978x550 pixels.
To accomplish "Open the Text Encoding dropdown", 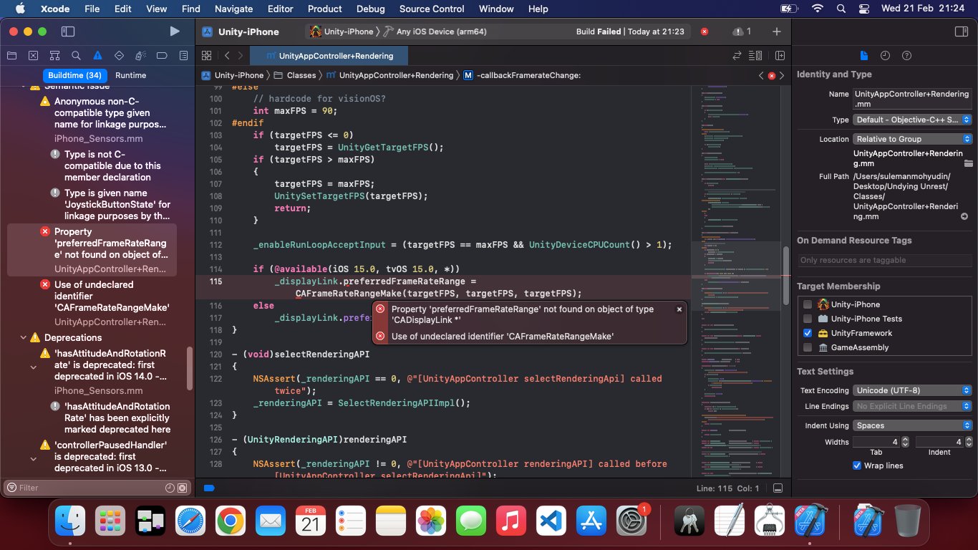I will (x=912, y=390).
